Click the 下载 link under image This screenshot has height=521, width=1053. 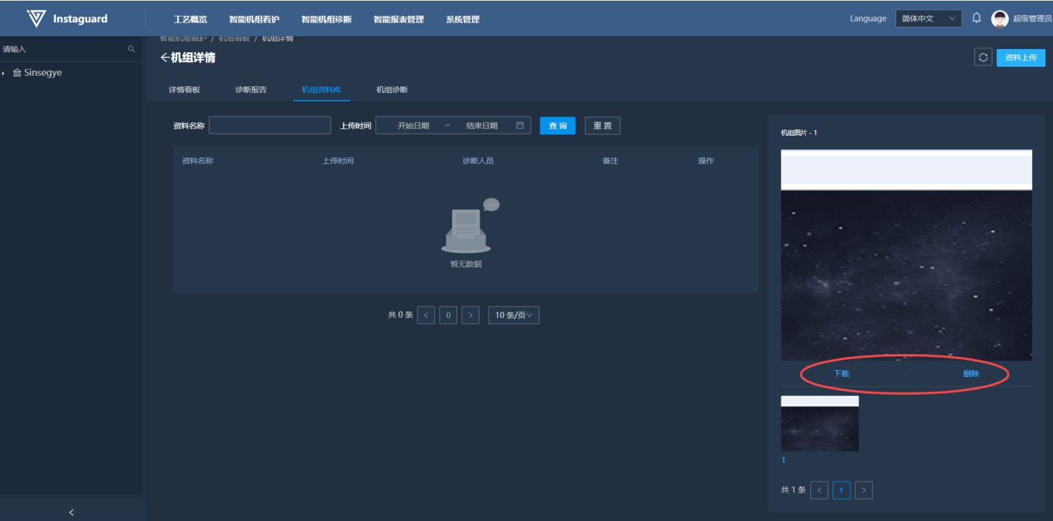(x=841, y=374)
